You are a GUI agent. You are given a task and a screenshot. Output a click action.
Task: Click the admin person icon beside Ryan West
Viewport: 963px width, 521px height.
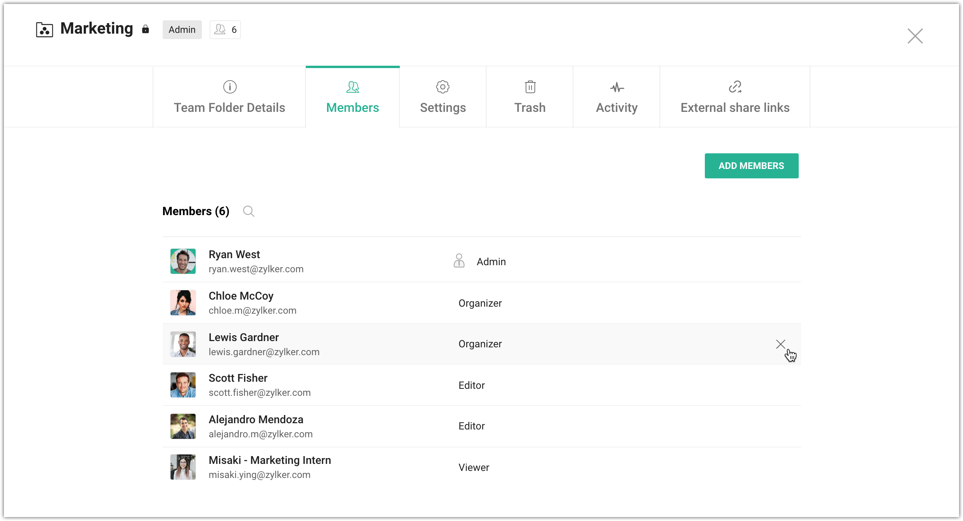459,261
